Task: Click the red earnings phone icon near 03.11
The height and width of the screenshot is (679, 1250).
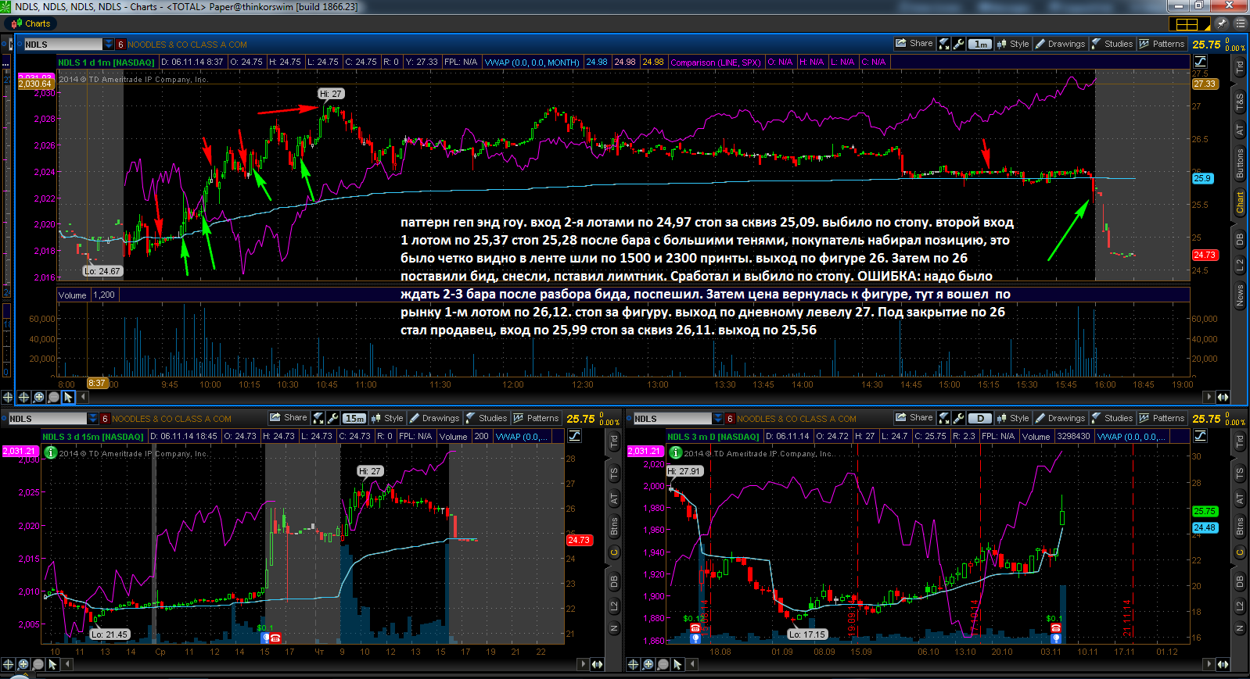Action: tap(1055, 628)
